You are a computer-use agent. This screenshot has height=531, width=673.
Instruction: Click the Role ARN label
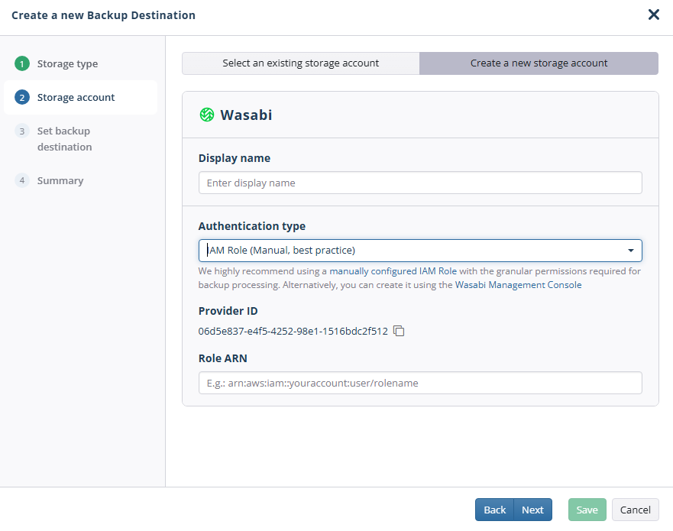[x=223, y=358]
